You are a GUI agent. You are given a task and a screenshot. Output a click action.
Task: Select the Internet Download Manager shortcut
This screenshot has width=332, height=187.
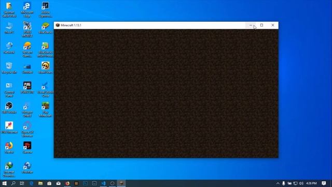9,169
